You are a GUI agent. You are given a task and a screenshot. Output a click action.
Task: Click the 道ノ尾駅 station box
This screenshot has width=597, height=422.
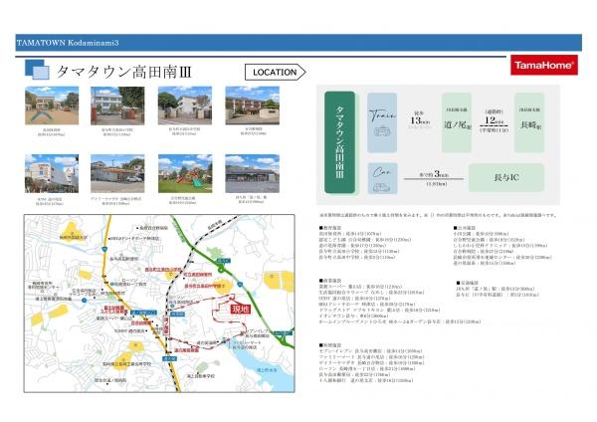coord(457,122)
